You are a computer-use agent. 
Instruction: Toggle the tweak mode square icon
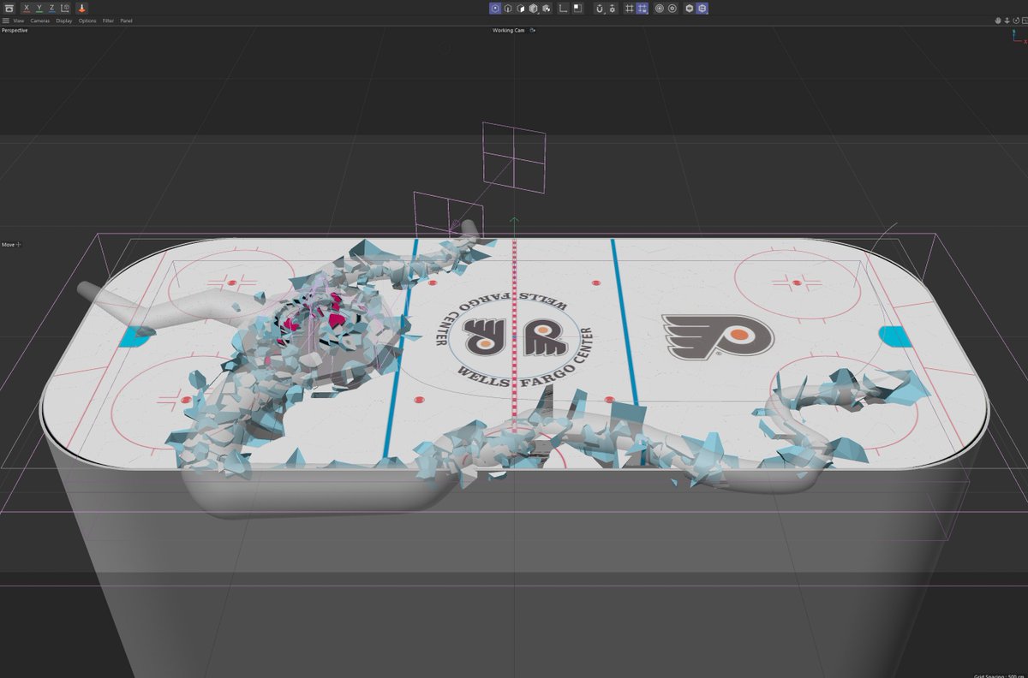tap(577, 9)
